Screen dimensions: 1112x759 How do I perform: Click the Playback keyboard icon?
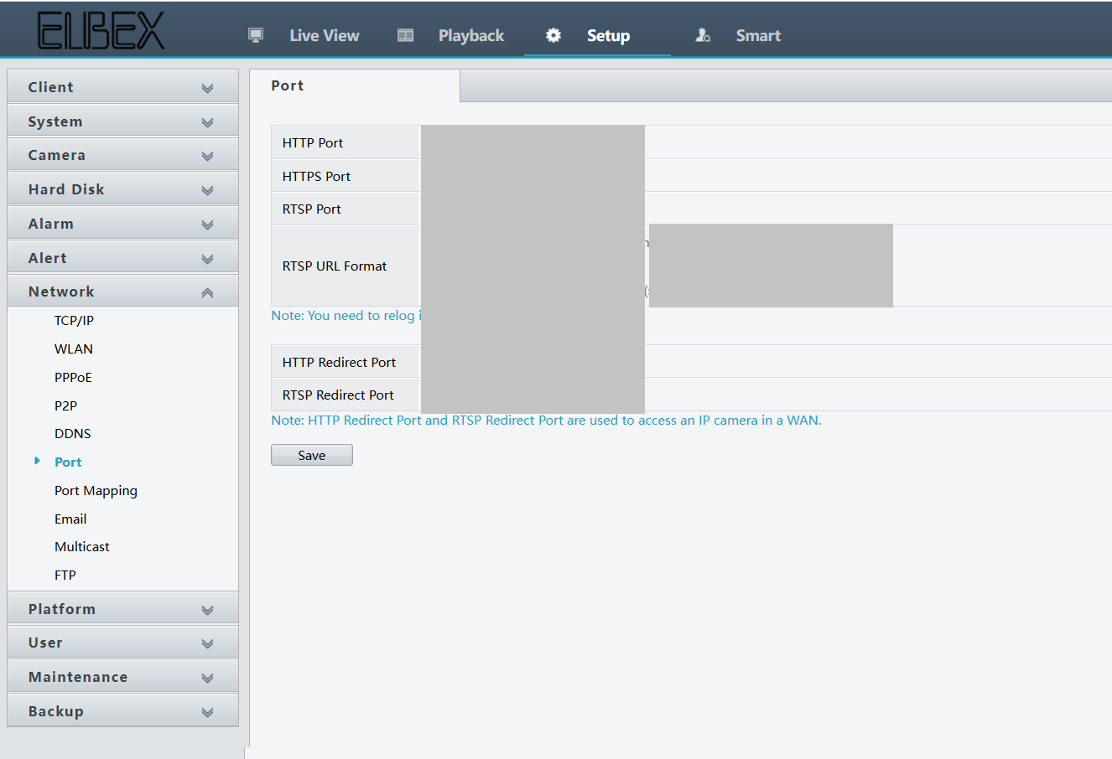tap(405, 35)
